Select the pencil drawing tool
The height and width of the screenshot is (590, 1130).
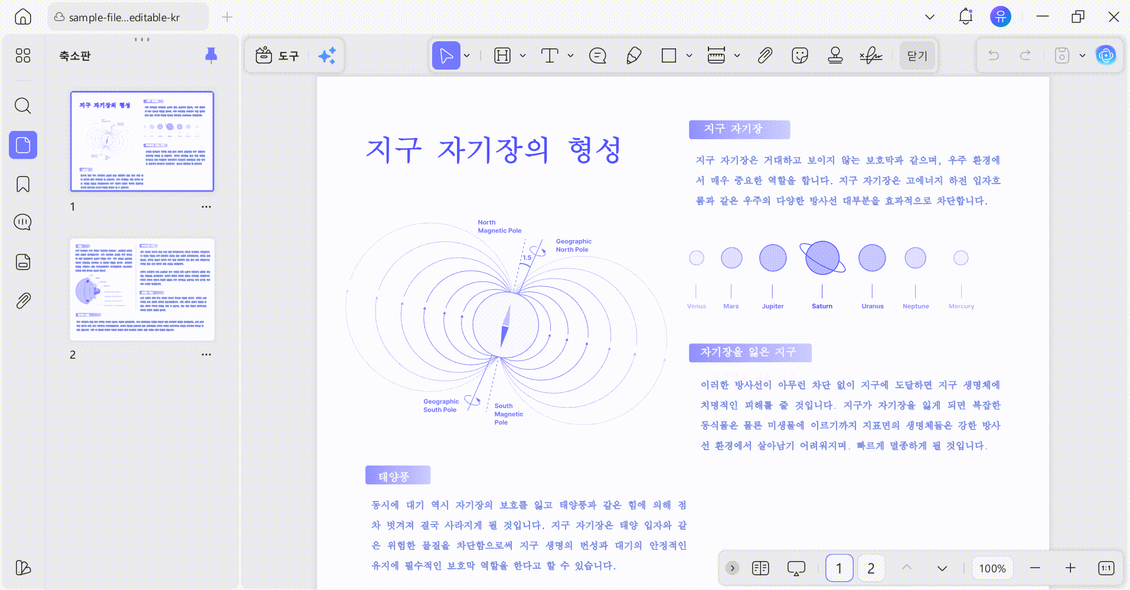633,55
